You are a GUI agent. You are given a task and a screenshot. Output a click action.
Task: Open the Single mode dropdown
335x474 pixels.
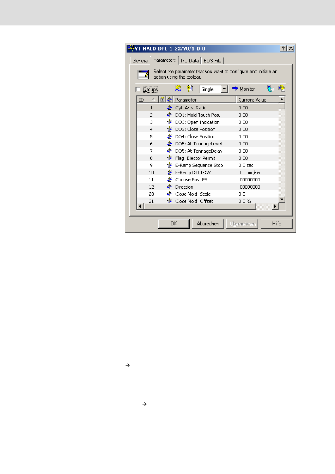(x=225, y=89)
